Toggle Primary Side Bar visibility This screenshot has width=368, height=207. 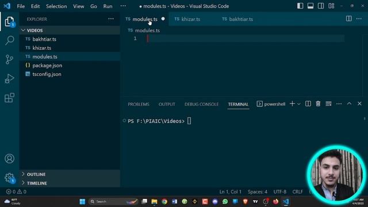pos(300,6)
